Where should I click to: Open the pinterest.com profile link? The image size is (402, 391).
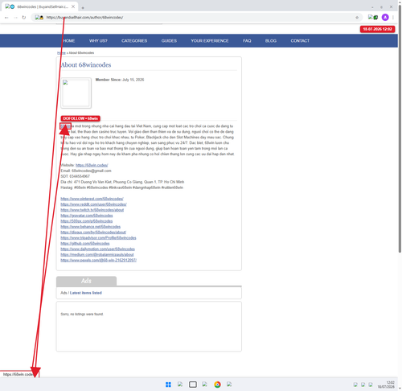tap(92, 199)
